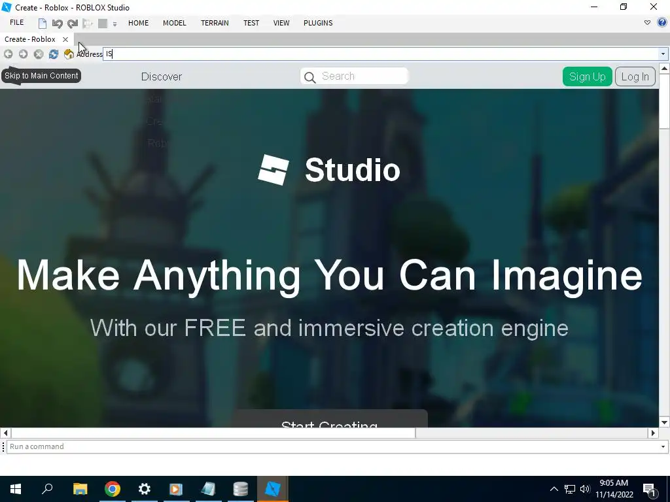Open Settings gear from taskbar
Viewport: 670px width, 502px height.
tap(145, 489)
